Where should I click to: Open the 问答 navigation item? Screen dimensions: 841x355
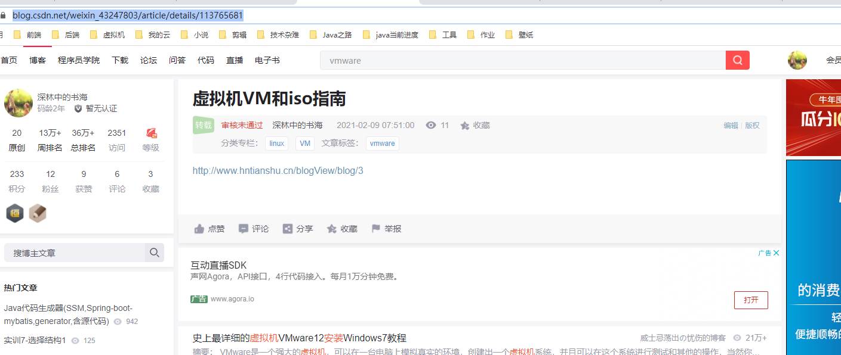[x=177, y=60]
